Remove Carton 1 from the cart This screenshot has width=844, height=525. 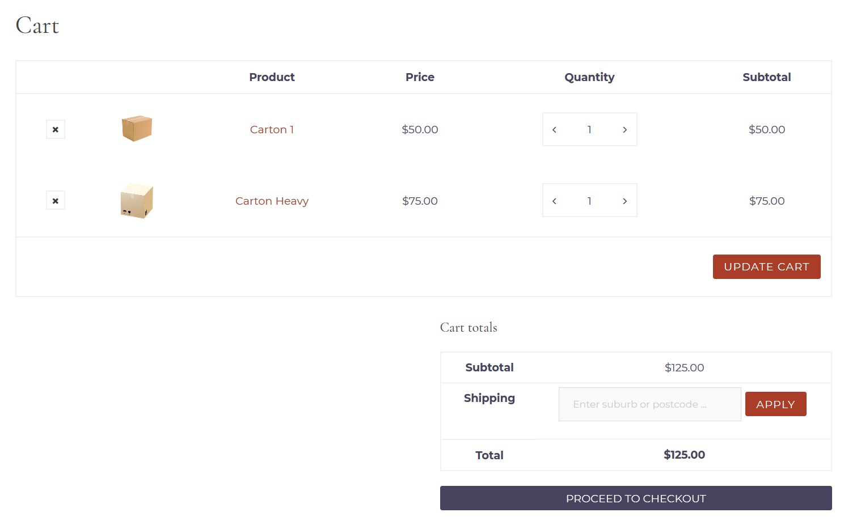point(55,129)
